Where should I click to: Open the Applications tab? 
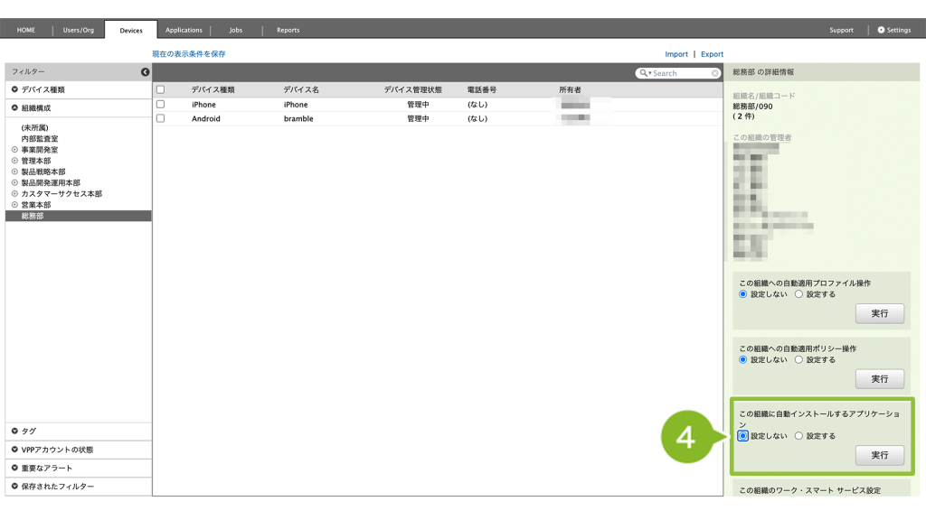pyautogui.click(x=184, y=30)
